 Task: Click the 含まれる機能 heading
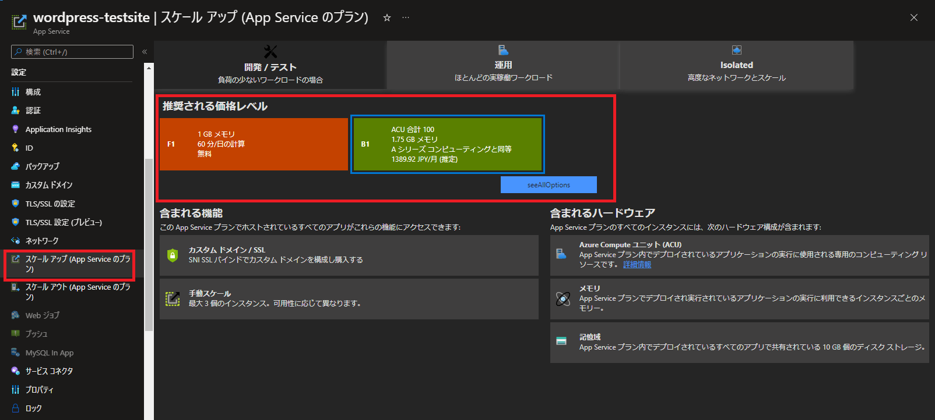point(191,213)
